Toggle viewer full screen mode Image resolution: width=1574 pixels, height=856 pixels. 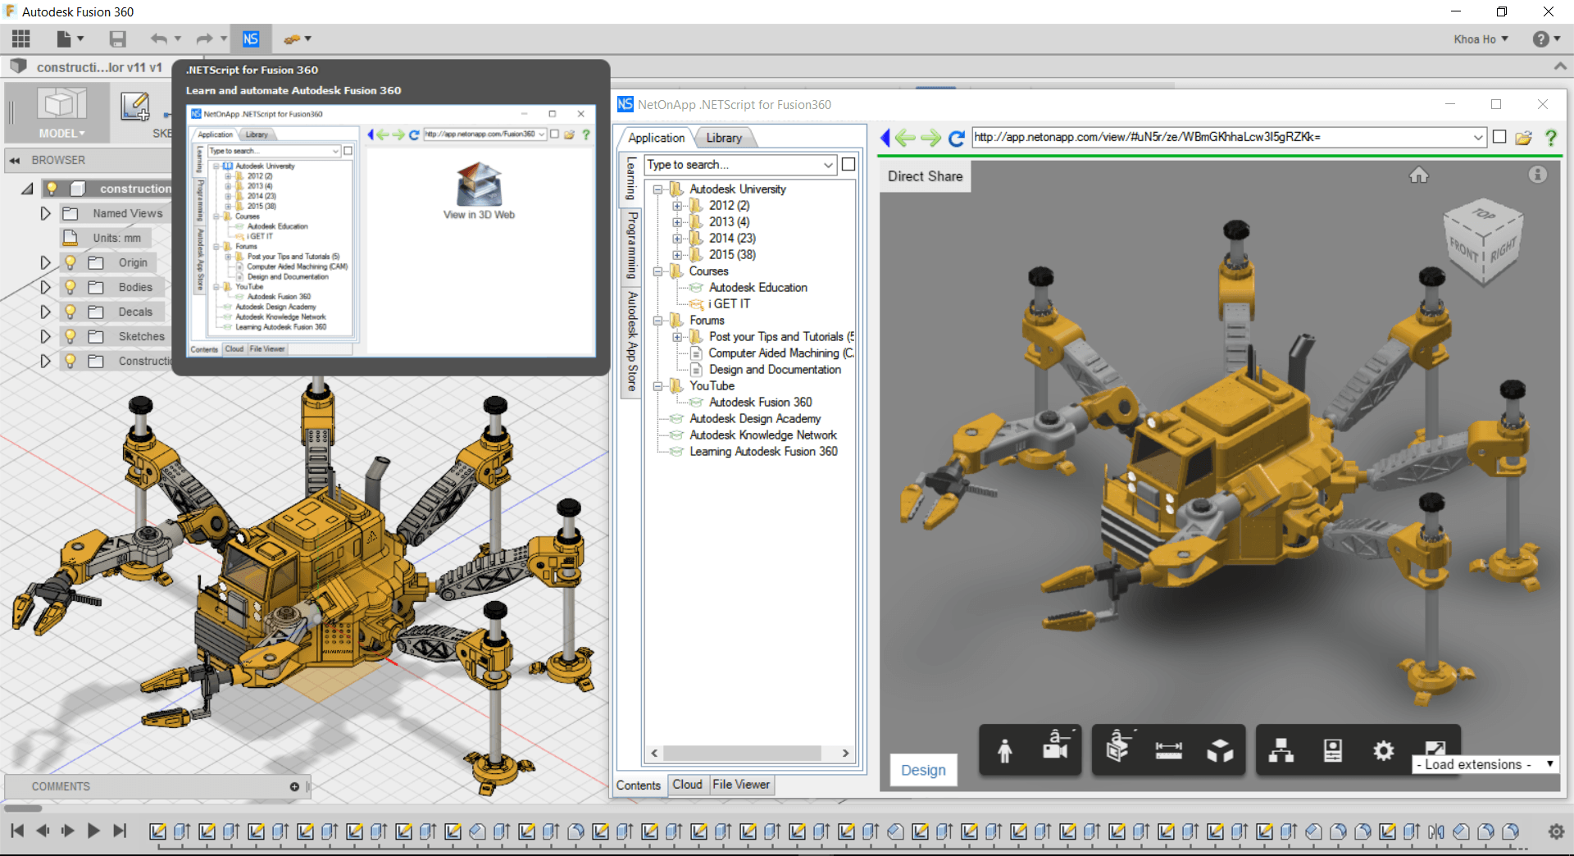(1435, 748)
